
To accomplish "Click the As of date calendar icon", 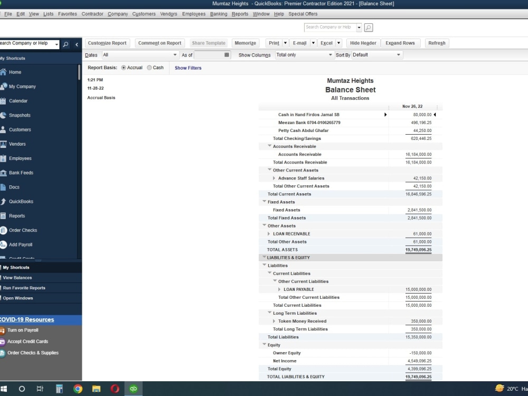I will [227, 54].
